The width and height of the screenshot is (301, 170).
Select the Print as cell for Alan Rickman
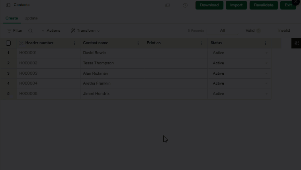pos(176,73)
